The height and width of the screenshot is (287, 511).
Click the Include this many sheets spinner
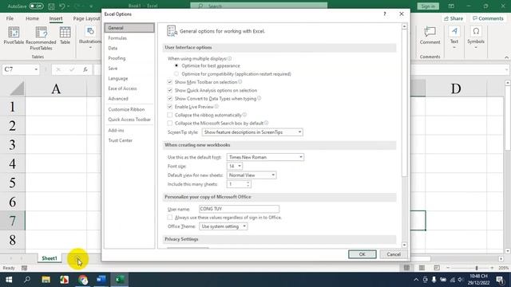pos(248,184)
